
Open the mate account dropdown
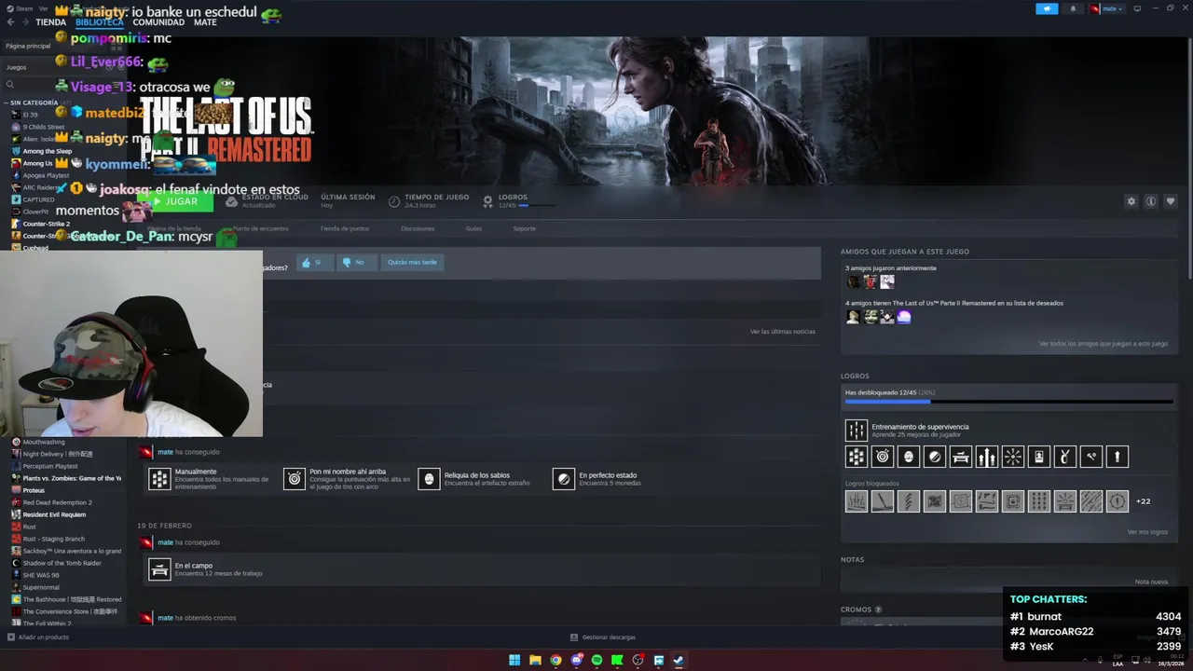[1108, 9]
